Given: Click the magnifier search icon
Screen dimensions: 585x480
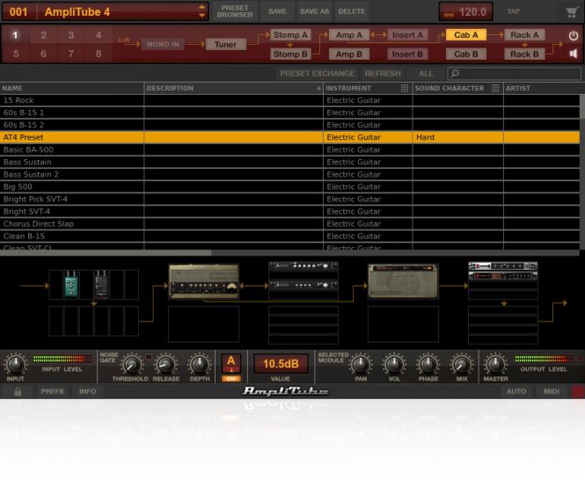Looking at the screenshot, I should click(455, 74).
